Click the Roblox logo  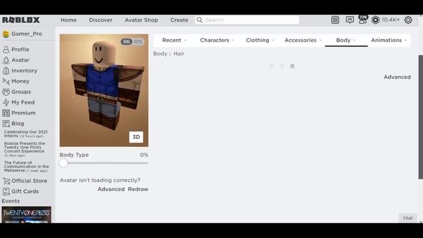coord(21,20)
